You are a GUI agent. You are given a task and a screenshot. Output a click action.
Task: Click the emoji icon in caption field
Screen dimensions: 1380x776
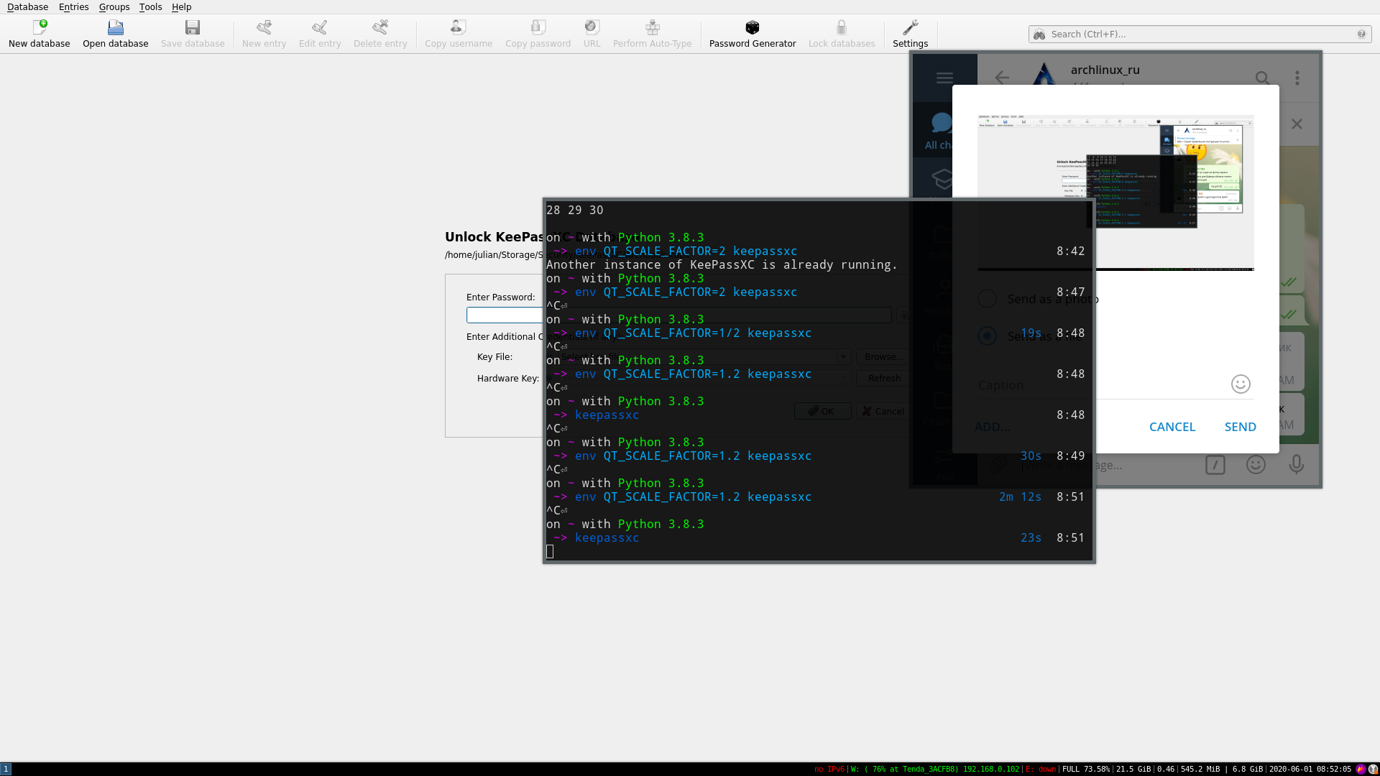click(x=1241, y=384)
